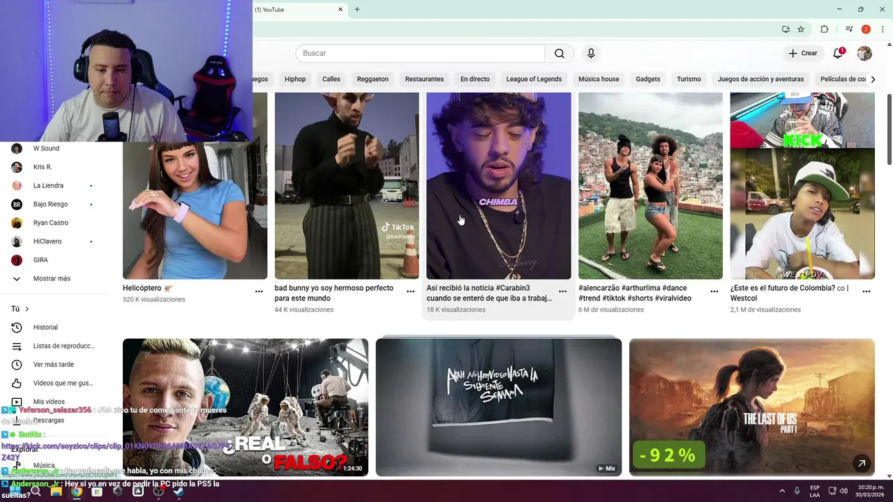The image size is (893, 502).
Task: Click the search magnifier button
Action: tap(560, 54)
